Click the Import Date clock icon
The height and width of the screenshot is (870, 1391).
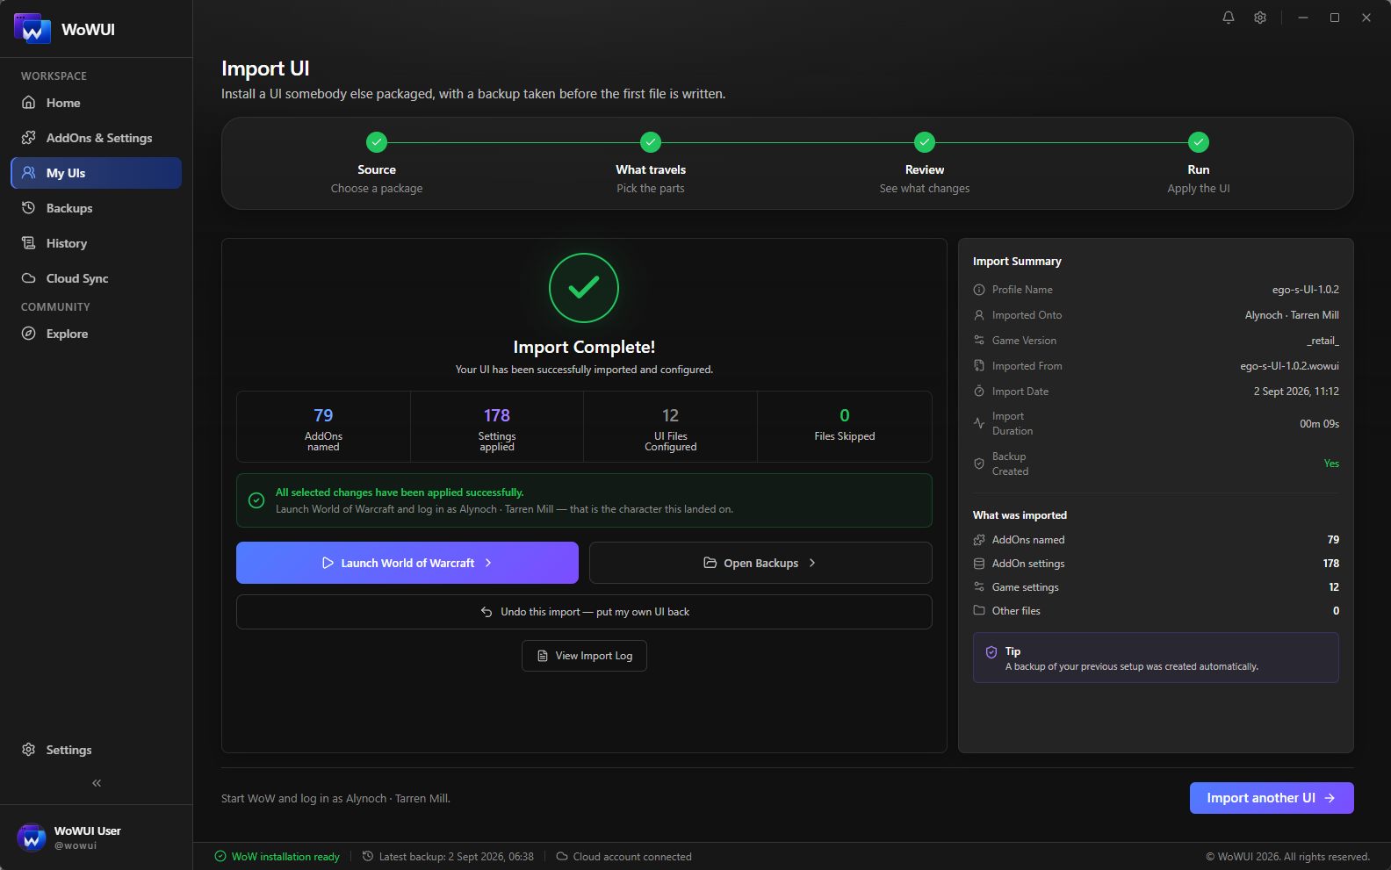[979, 392]
